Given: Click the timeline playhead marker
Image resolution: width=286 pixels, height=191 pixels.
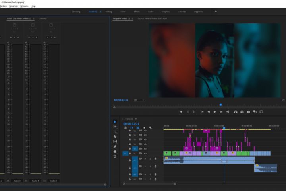Looking at the screenshot, I should coord(224,128).
